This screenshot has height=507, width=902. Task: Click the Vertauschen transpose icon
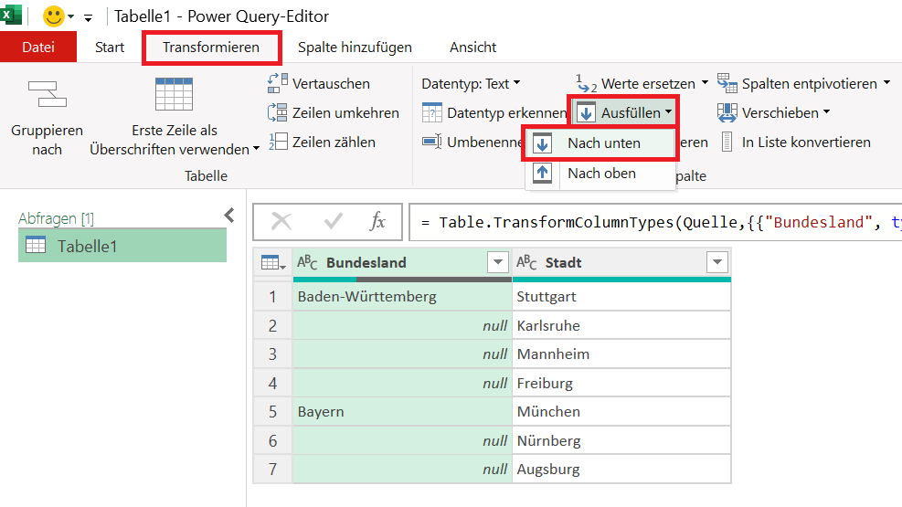[x=277, y=83]
